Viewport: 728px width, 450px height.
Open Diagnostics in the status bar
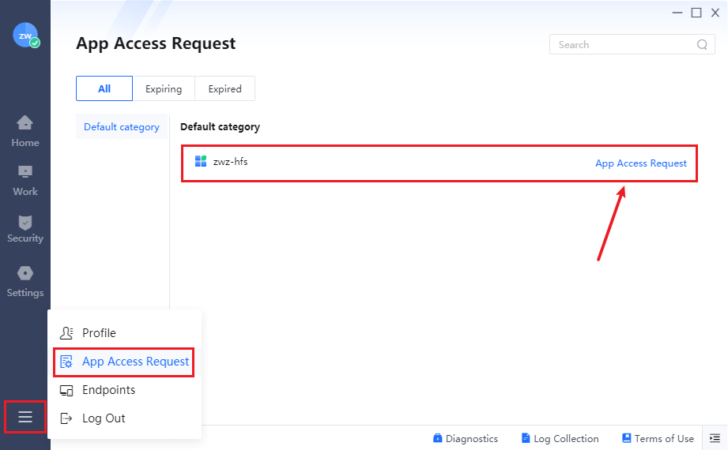[x=466, y=438]
